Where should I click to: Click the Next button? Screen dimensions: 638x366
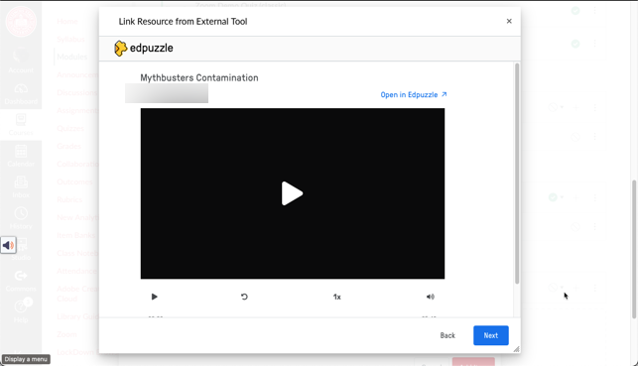[x=491, y=335]
